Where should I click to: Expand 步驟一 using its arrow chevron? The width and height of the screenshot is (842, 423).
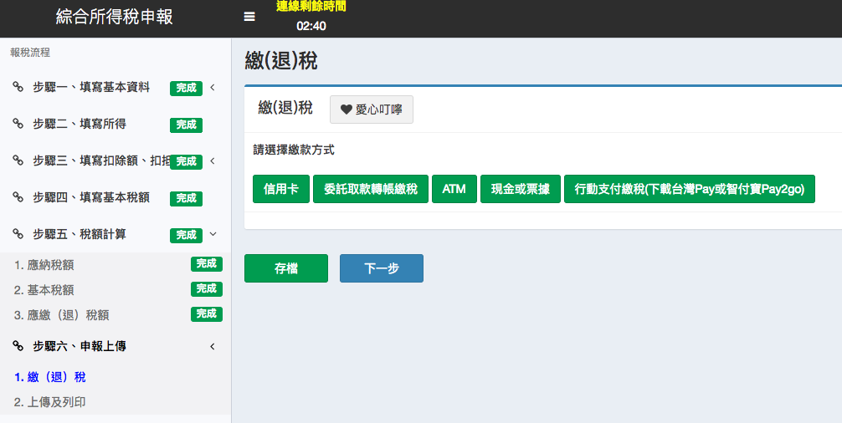click(x=213, y=87)
